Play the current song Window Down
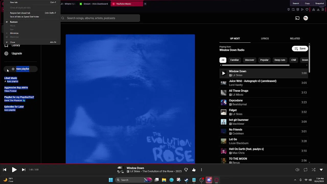The image size is (327, 184). [x=14, y=170]
